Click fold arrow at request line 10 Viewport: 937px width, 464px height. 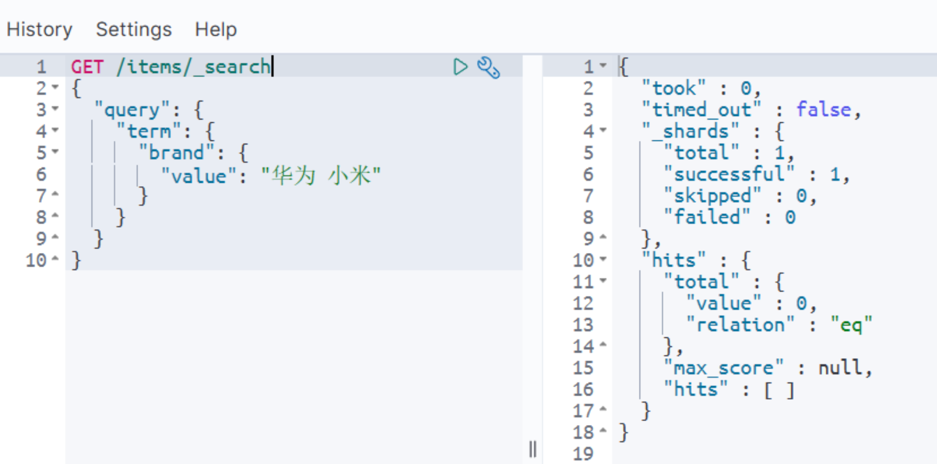(x=55, y=259)
